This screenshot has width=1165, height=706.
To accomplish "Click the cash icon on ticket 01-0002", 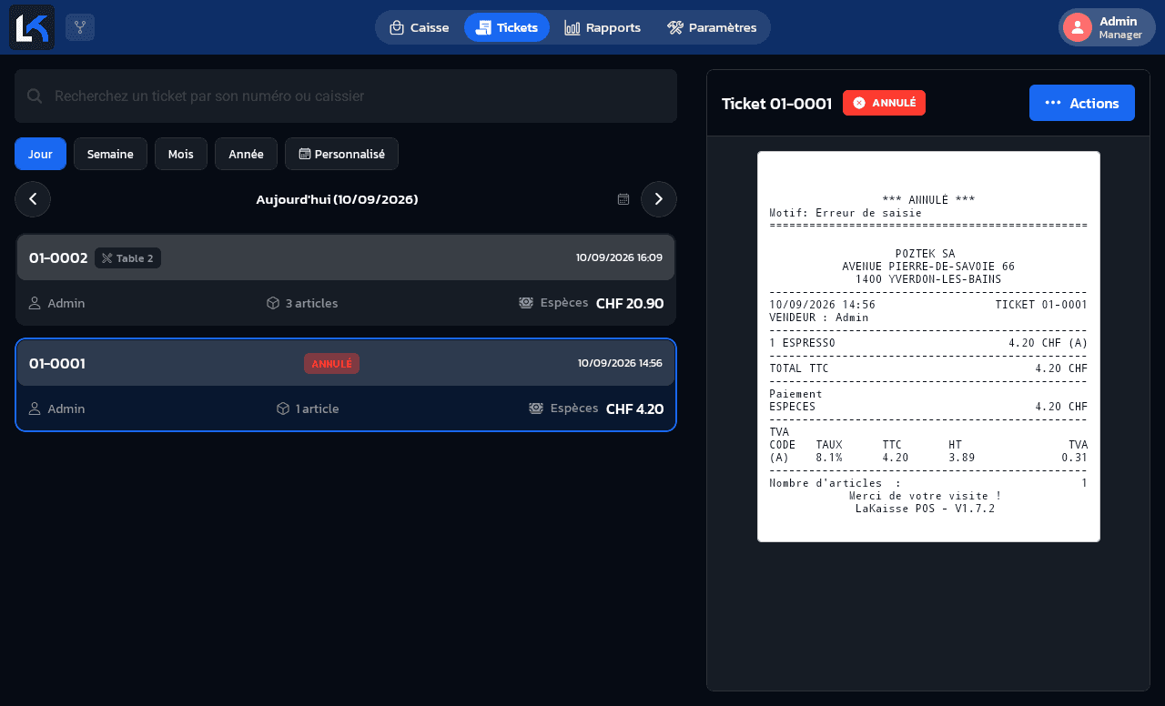I will (x=526, y=303).
